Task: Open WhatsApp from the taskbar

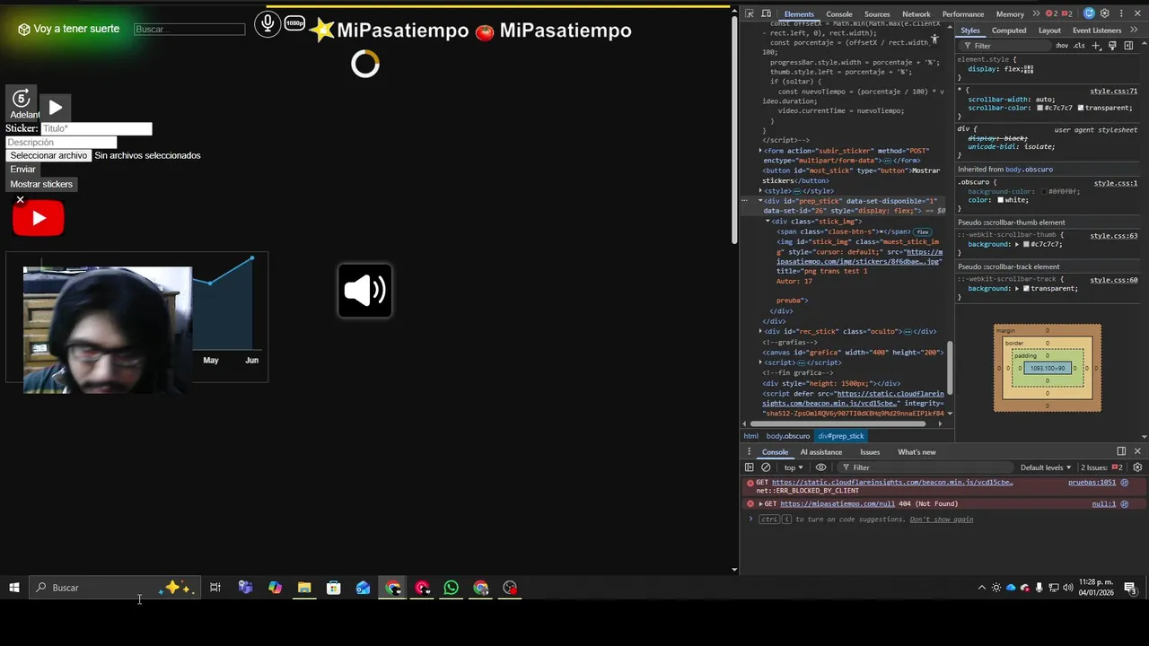Action: coord(451,588)
